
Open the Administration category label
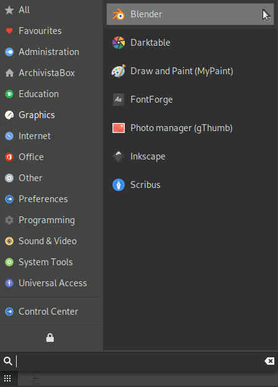(x=49, y=52)
